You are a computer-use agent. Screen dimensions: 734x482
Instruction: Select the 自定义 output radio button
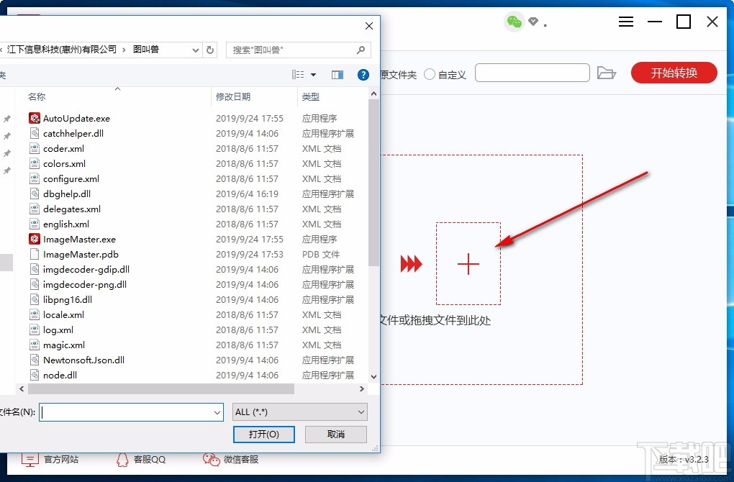[x=430, y=74]
